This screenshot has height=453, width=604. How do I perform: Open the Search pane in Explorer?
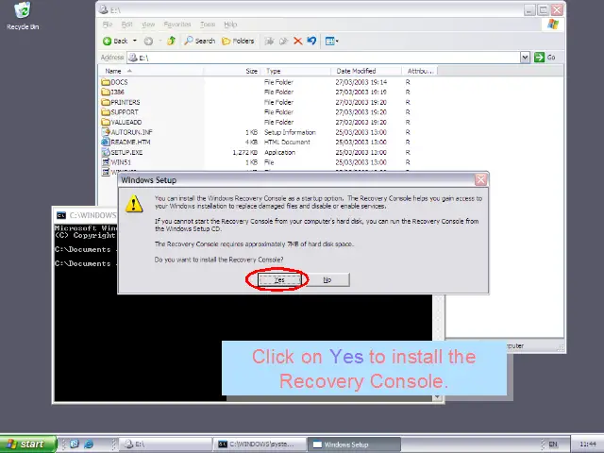pos(199,41)
